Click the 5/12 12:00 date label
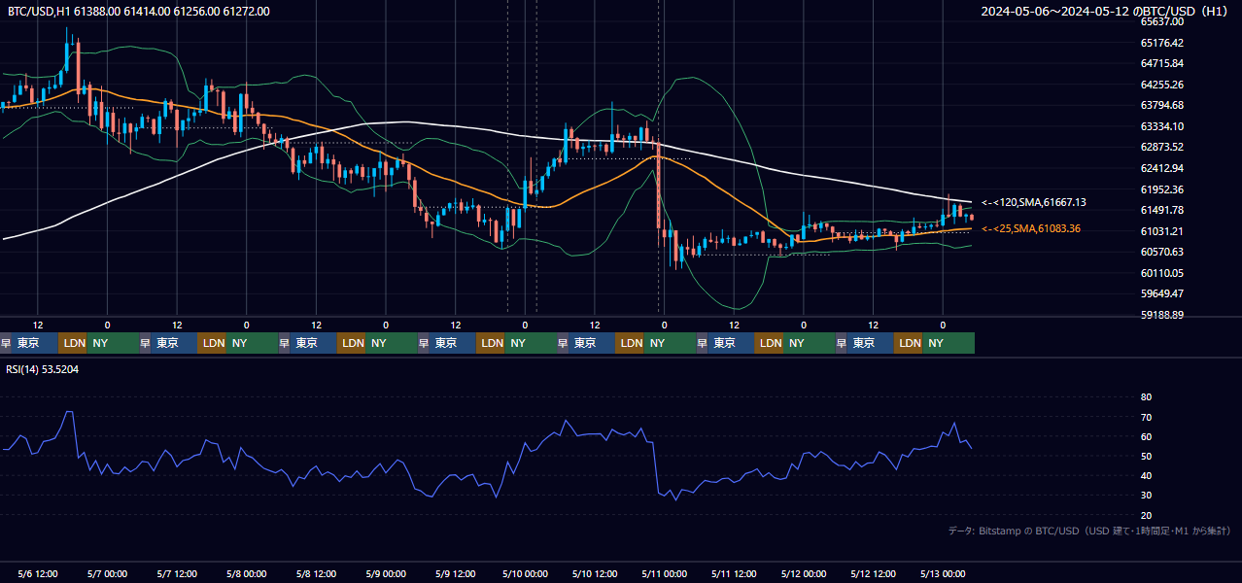1242x583 pixels. pos(873,573)
